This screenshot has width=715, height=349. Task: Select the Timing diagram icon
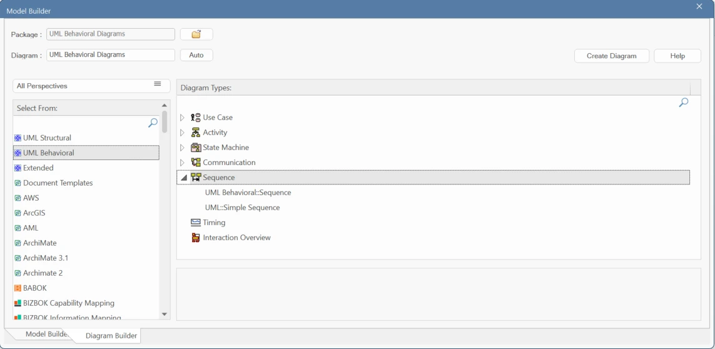pos(196,223)
